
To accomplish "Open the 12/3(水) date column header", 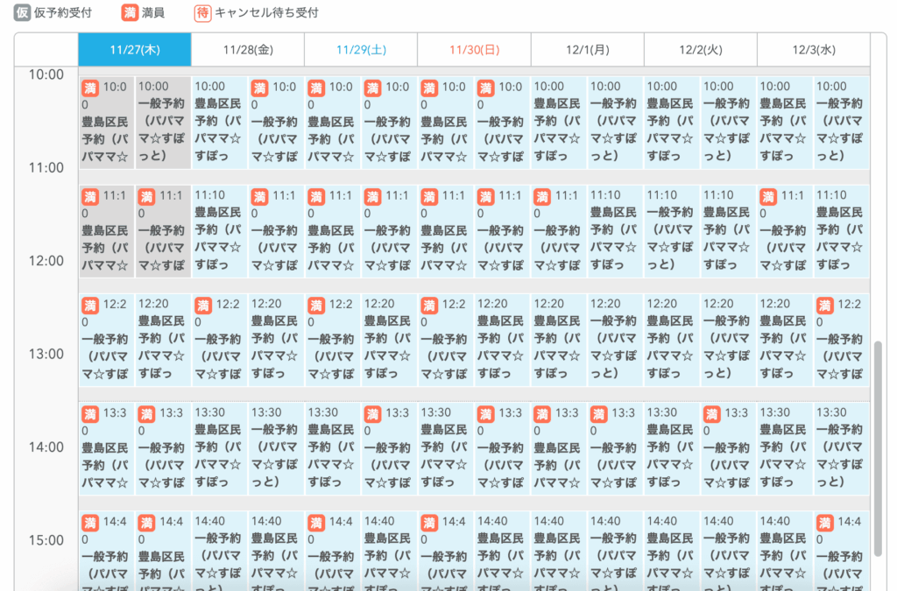I will (x=813, y=50).
